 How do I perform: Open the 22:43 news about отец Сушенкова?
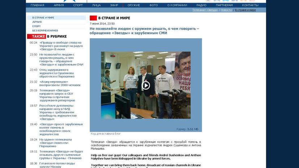[x=57, y=73]
